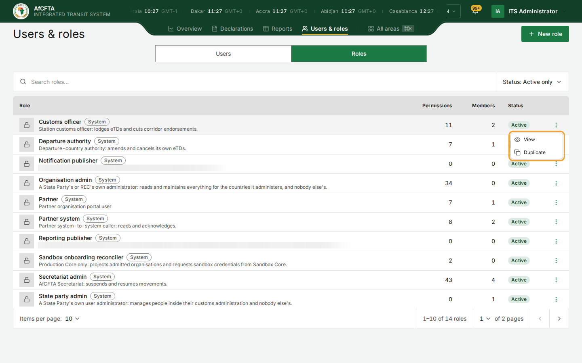
Task: Open row actions menu for Organisation admin
Action: point(556,183)
